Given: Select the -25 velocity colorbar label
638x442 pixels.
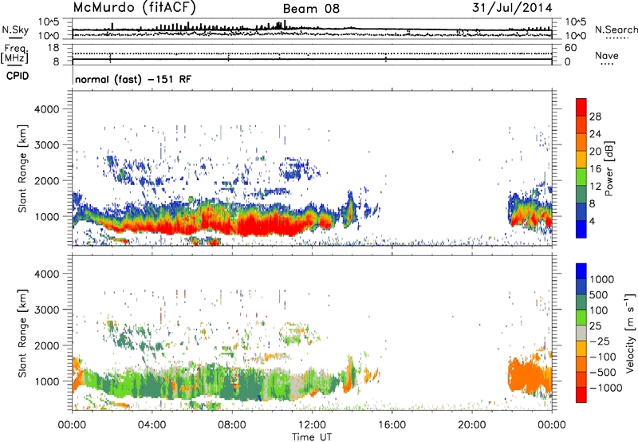Looking at the screenshot, I should tap(600, 341).
